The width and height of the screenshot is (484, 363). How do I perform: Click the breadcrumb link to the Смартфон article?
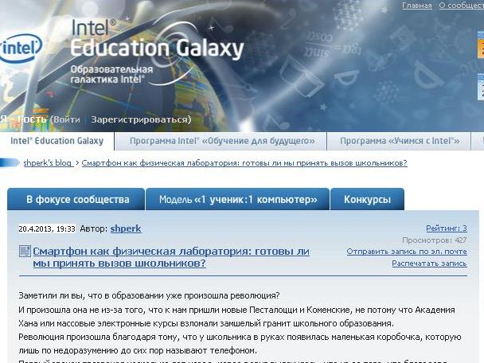[244, 163]
